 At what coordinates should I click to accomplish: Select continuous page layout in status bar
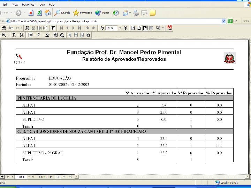pyautogui.click(x=64, y=177)
